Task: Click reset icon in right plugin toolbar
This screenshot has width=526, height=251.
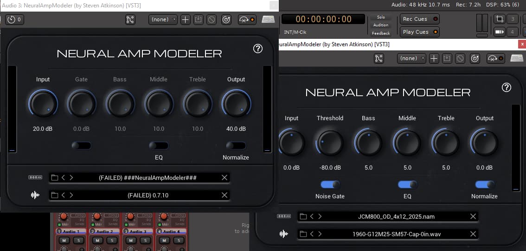Action: point(460,58)
